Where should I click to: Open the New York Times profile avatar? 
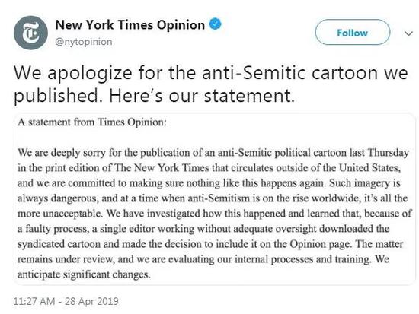click(30, 33)
